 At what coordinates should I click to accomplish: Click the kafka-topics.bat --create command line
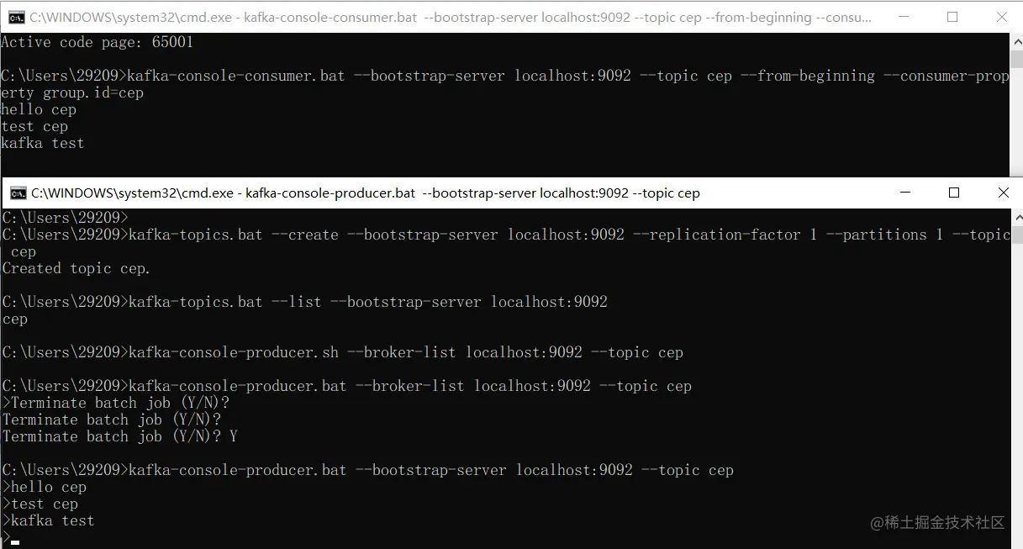506,235
